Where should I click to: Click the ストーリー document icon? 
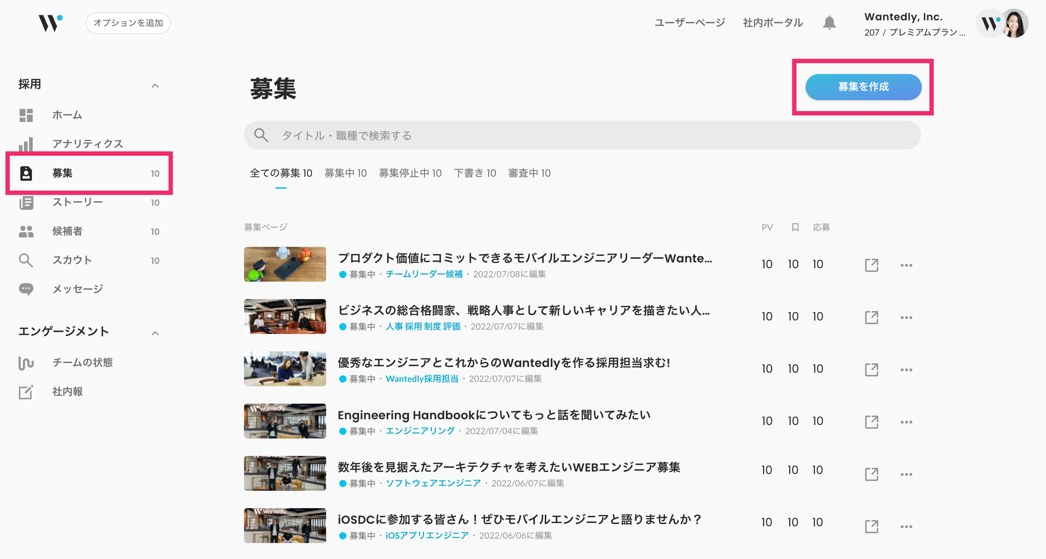(26, 202)
